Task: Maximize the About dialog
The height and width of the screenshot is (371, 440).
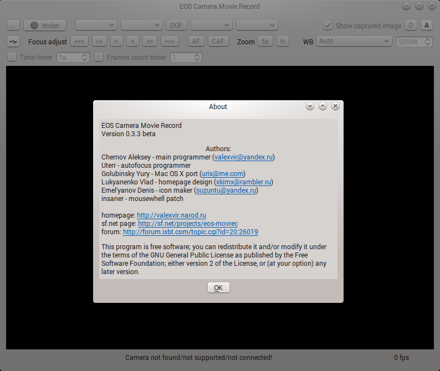Action: (323, 106)
